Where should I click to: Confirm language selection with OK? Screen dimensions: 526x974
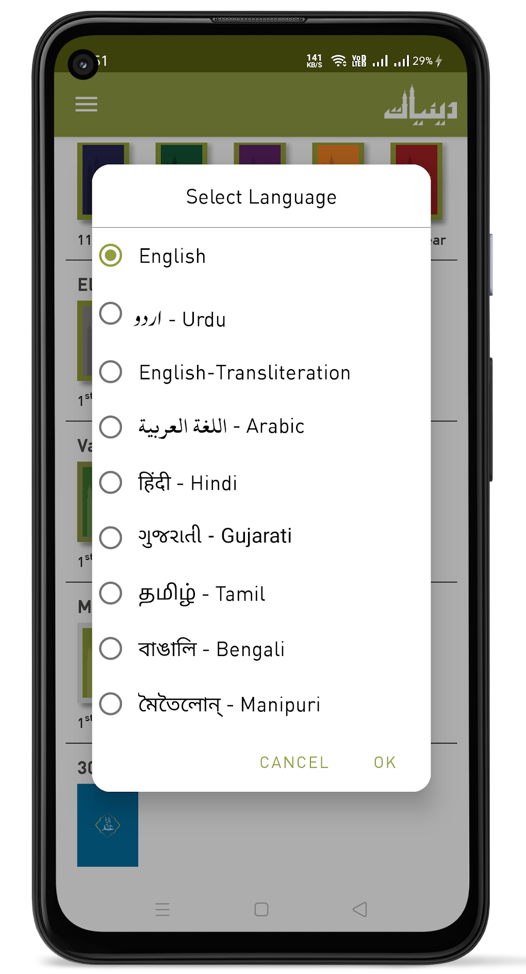[x=384, y=762]
